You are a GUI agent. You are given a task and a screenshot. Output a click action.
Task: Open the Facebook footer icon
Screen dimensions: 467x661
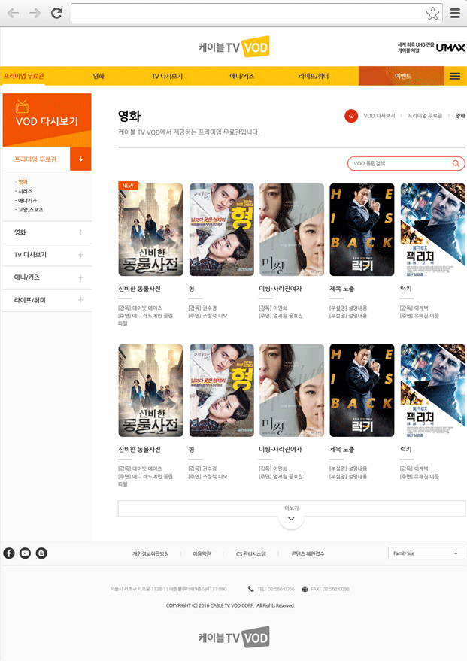coord(9,553)
